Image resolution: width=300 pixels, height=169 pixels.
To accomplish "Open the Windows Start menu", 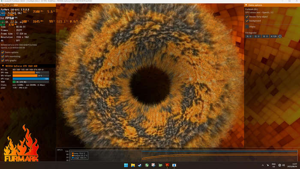I will (x=126, y=165).
